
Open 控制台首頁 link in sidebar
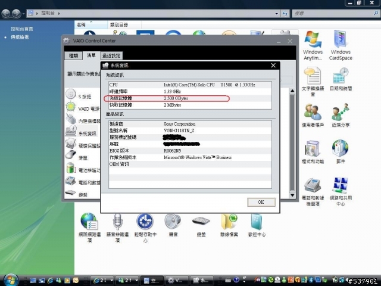click(x=22, y=29)
